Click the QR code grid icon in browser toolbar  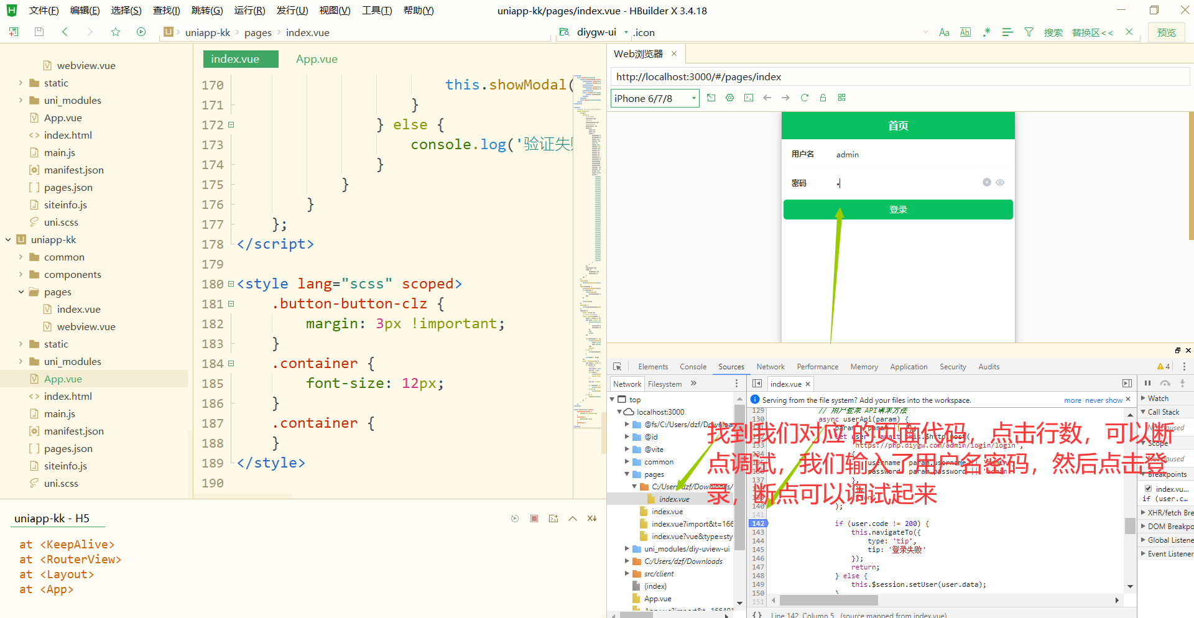coord(842,98)
